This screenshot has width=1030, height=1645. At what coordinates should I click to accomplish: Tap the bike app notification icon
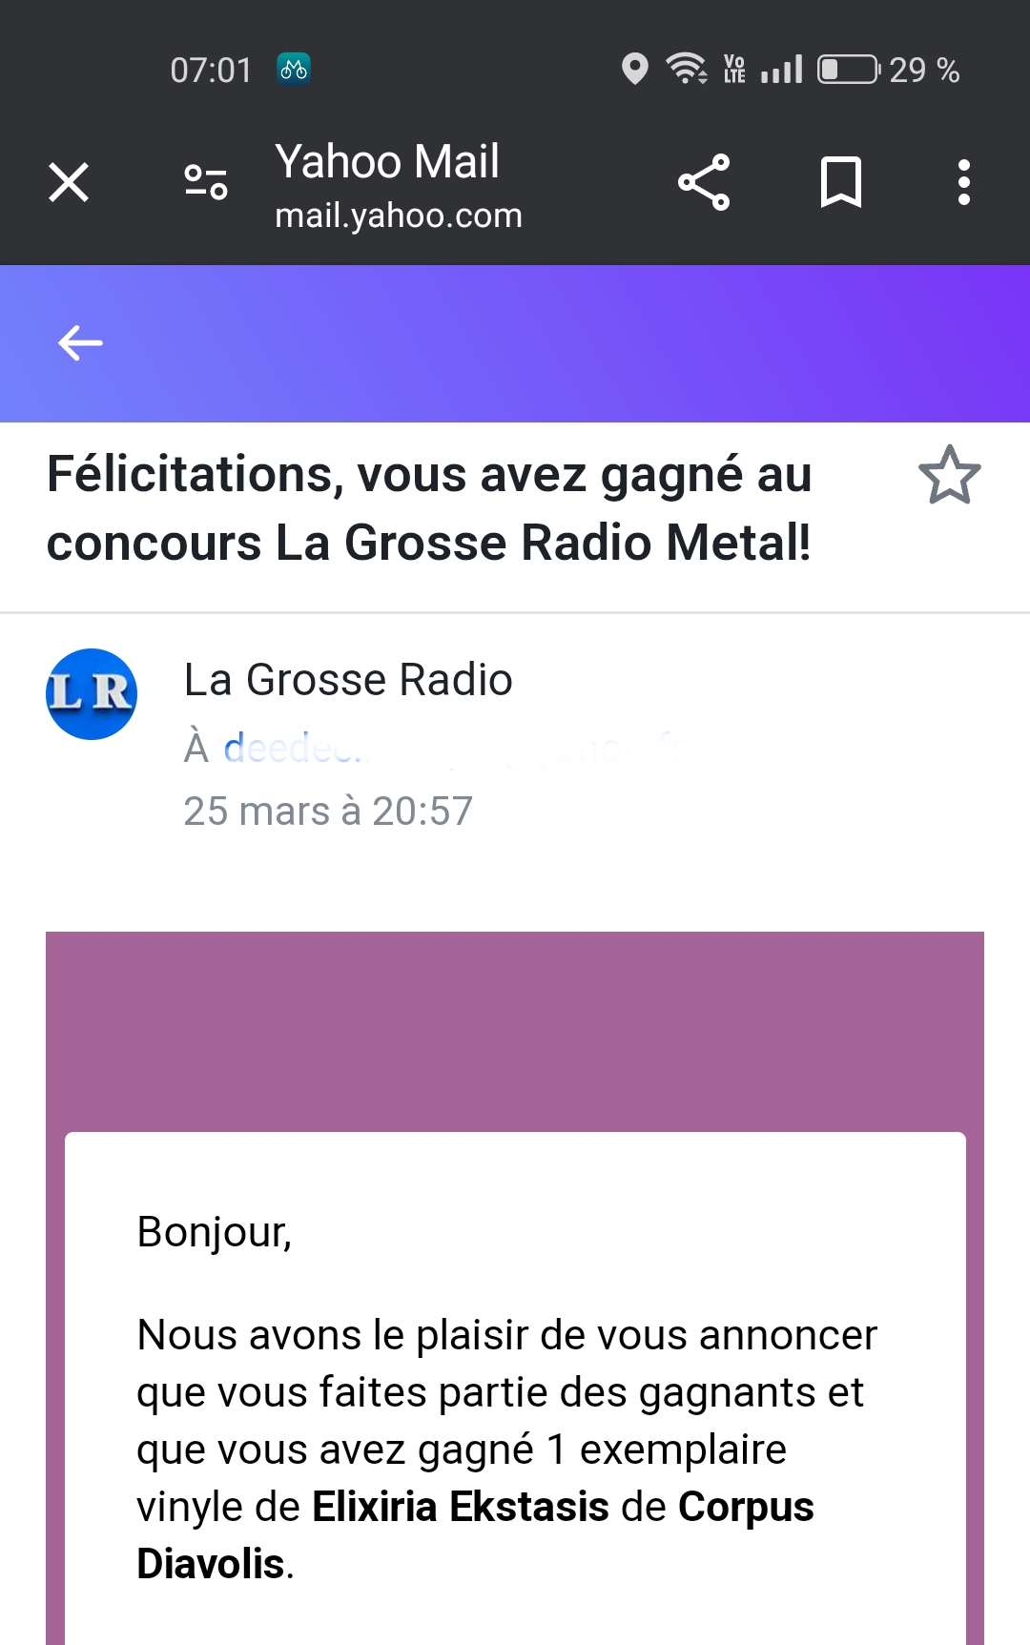294,70
